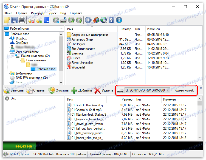Click the blue info circle icon
Image resolution: width=206 pixels, height=160 pixels.
point(119,20)
